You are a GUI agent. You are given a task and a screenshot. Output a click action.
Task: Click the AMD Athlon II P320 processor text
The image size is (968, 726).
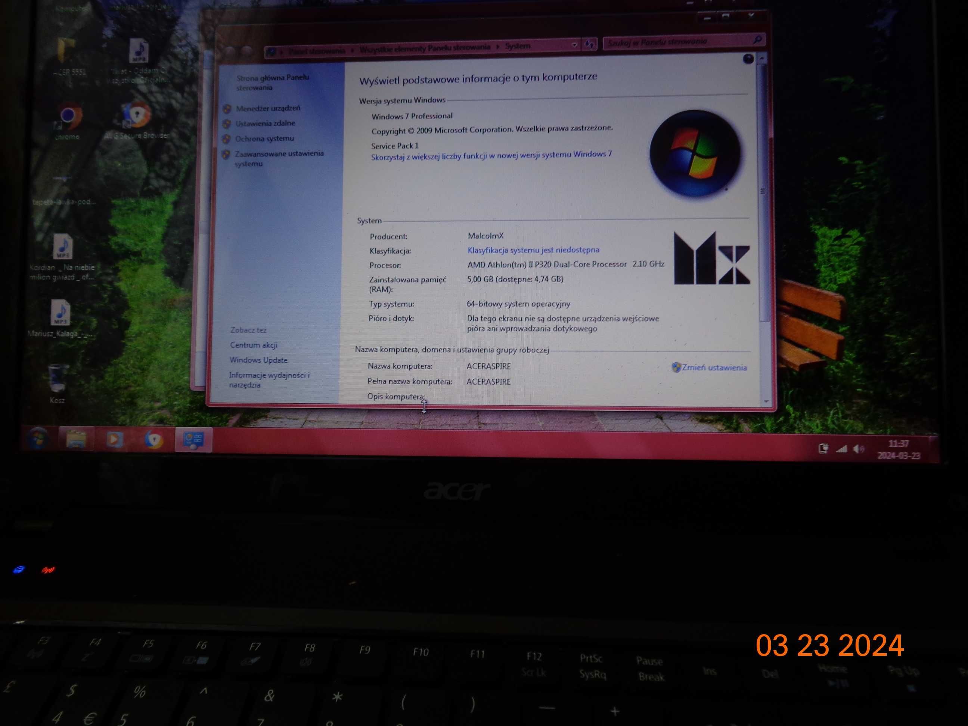(565, 264)
